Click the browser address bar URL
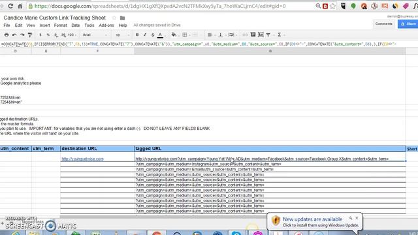The width and height of the screenshot is (418, 235). tap(160, 6)
